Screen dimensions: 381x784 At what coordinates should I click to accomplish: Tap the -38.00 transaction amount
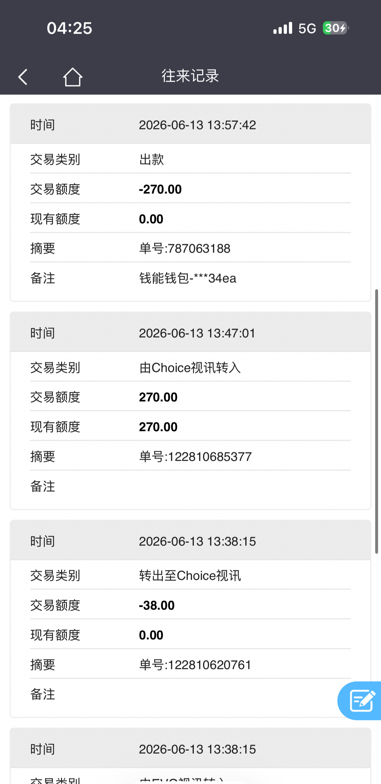coord(157,606)
